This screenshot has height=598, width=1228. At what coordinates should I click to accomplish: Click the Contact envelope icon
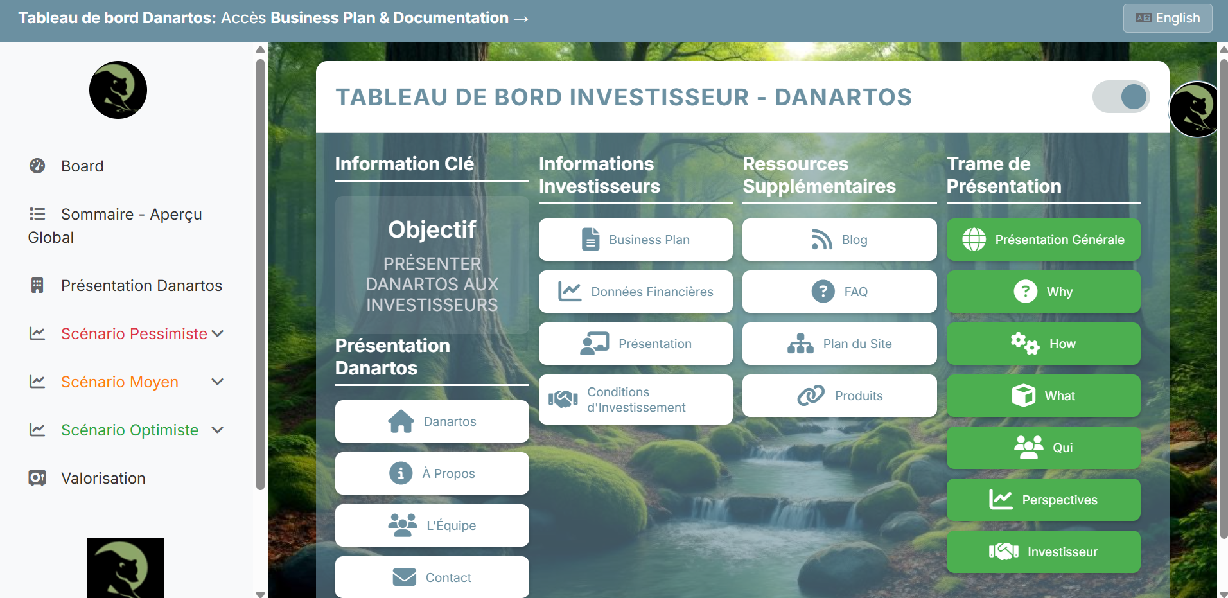[x=403, y=577]
